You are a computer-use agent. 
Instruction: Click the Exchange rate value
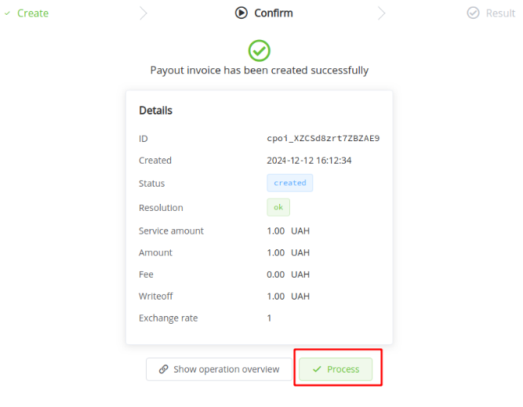[269, 318]
